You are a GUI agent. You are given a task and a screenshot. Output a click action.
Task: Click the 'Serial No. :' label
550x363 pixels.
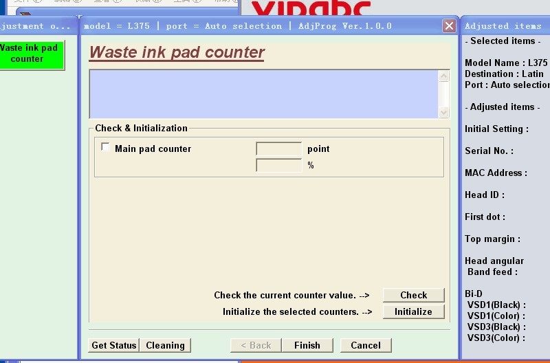[489, 151]
